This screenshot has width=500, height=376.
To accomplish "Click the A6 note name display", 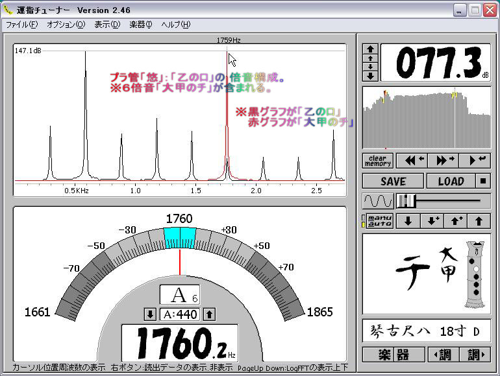I will (x=180, y=295).
